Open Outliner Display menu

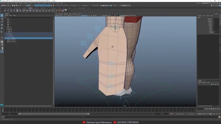coord(7,15)
